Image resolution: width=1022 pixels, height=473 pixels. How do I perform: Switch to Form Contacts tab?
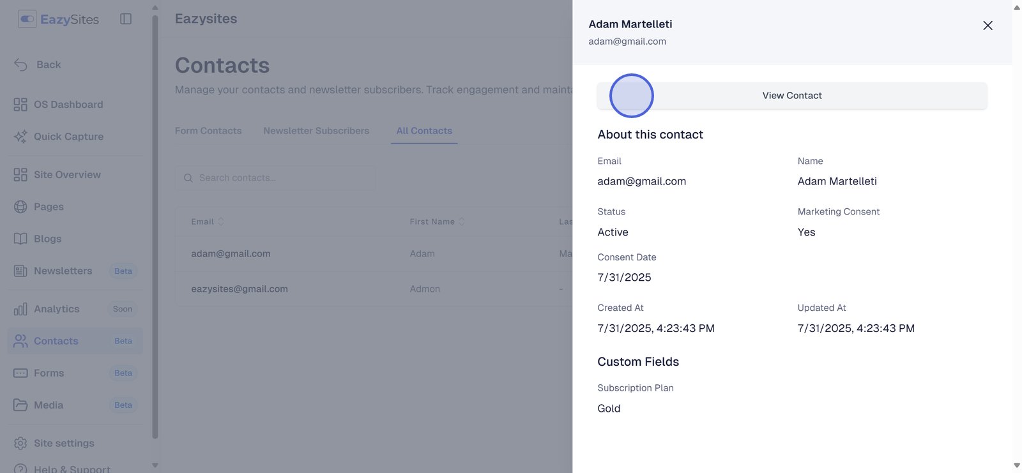click(x=208, y=131)
